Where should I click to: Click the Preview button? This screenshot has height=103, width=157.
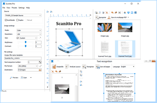(x=14, y=78)
